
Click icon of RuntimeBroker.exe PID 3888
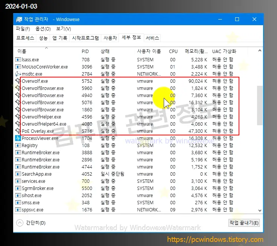(18, 152)
